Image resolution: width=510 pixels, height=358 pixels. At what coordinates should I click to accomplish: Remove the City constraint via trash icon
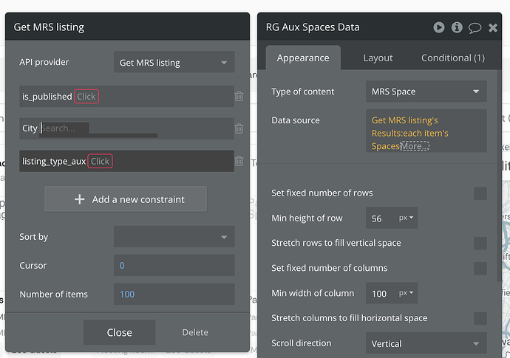(239, 128)
